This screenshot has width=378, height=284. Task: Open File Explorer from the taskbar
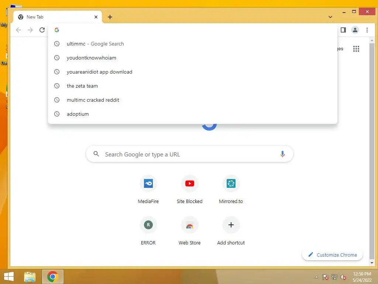(x=30, y=277)
